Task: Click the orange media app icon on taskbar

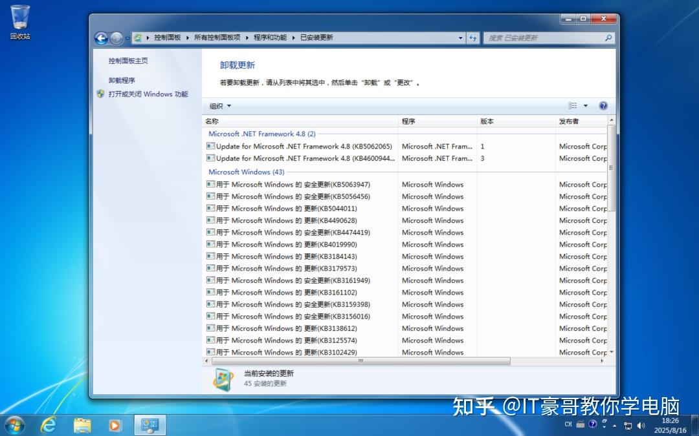Action: pos(115,426)
